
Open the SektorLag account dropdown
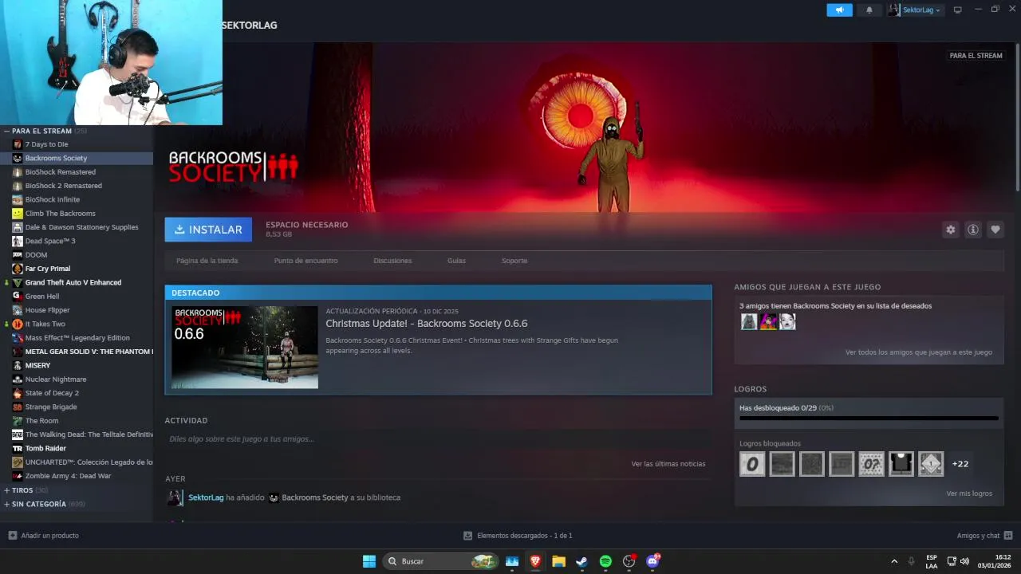(x=916, y=10)
